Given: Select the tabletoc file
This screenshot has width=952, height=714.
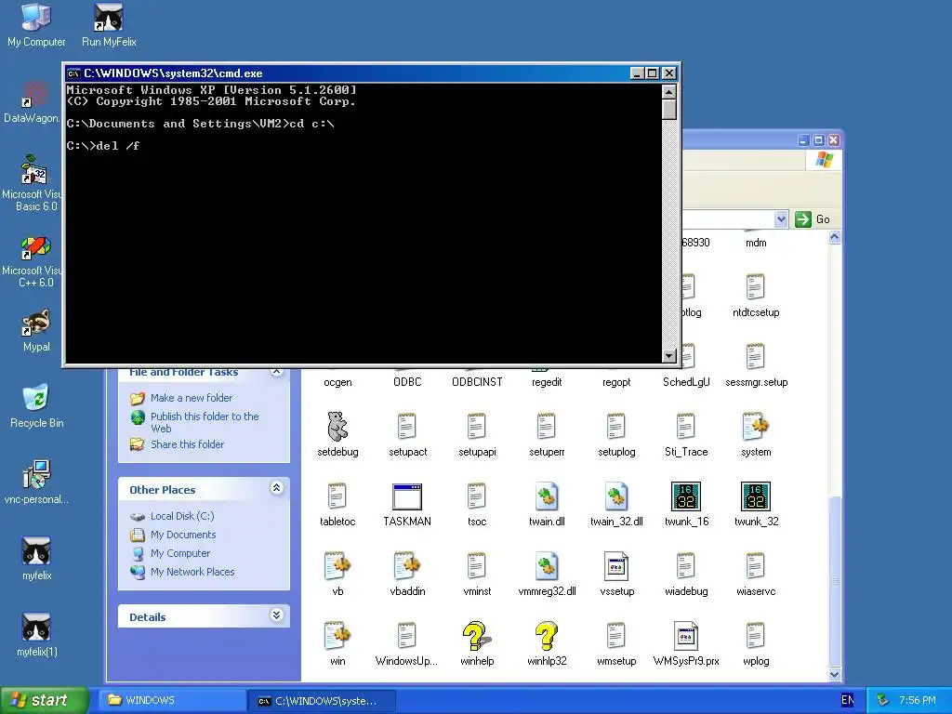Looking at the screenshot, I should click(x=337, y=503).
